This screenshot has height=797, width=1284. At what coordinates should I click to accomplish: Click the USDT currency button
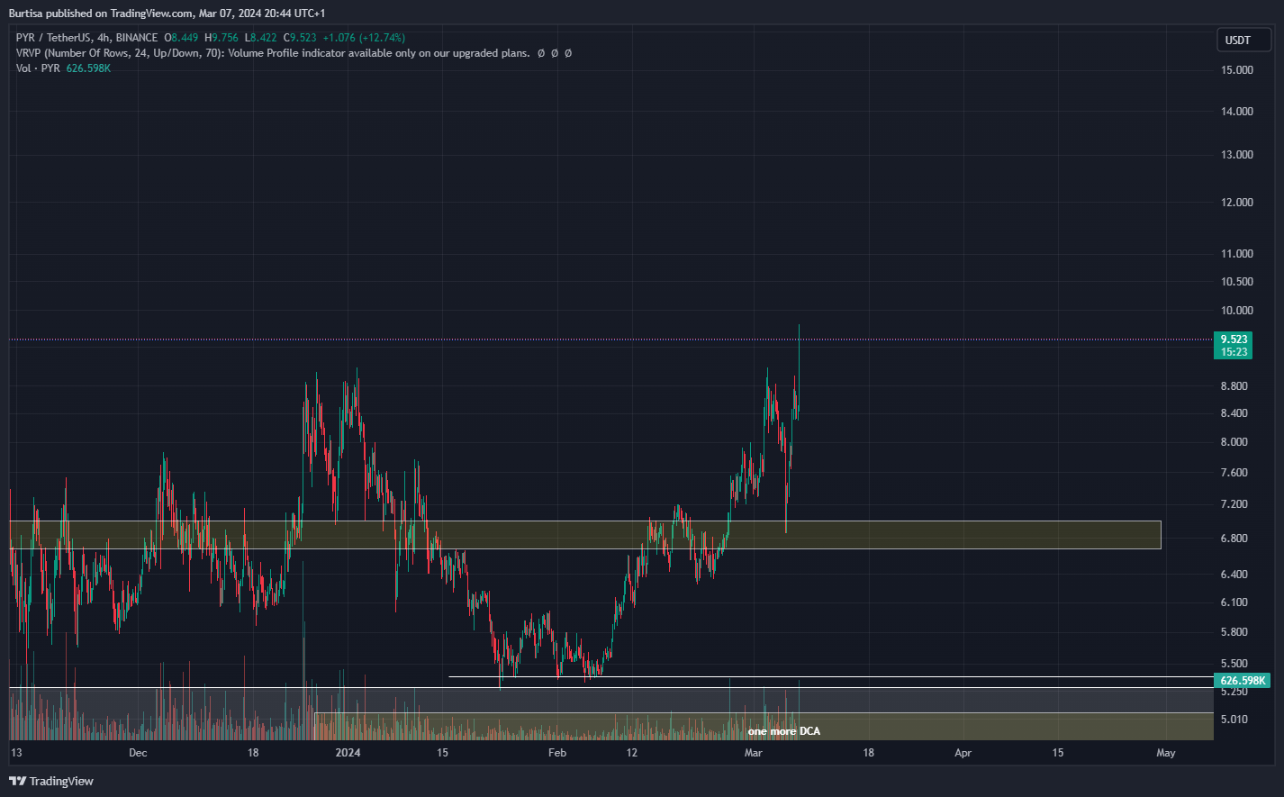(1243, 40)
